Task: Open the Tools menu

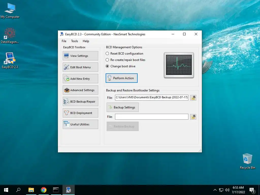Action: click(x=74, y=41)
